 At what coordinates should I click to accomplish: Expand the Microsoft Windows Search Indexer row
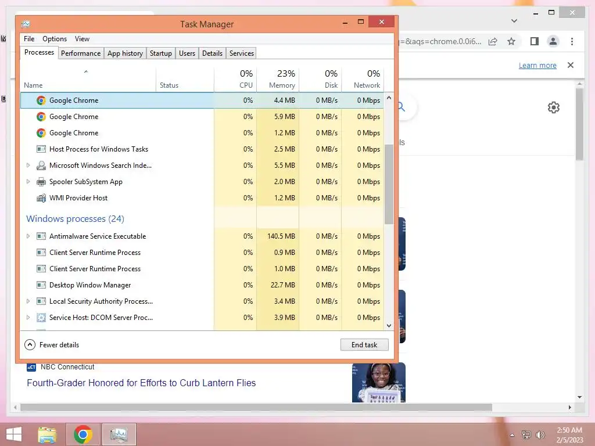[x=28, y=166]
